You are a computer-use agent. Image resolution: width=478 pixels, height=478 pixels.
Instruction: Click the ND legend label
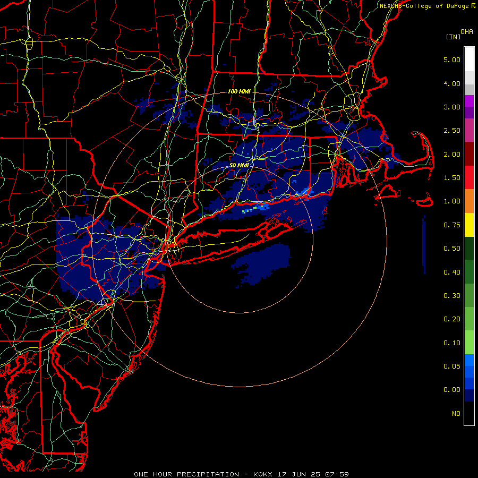456,414
